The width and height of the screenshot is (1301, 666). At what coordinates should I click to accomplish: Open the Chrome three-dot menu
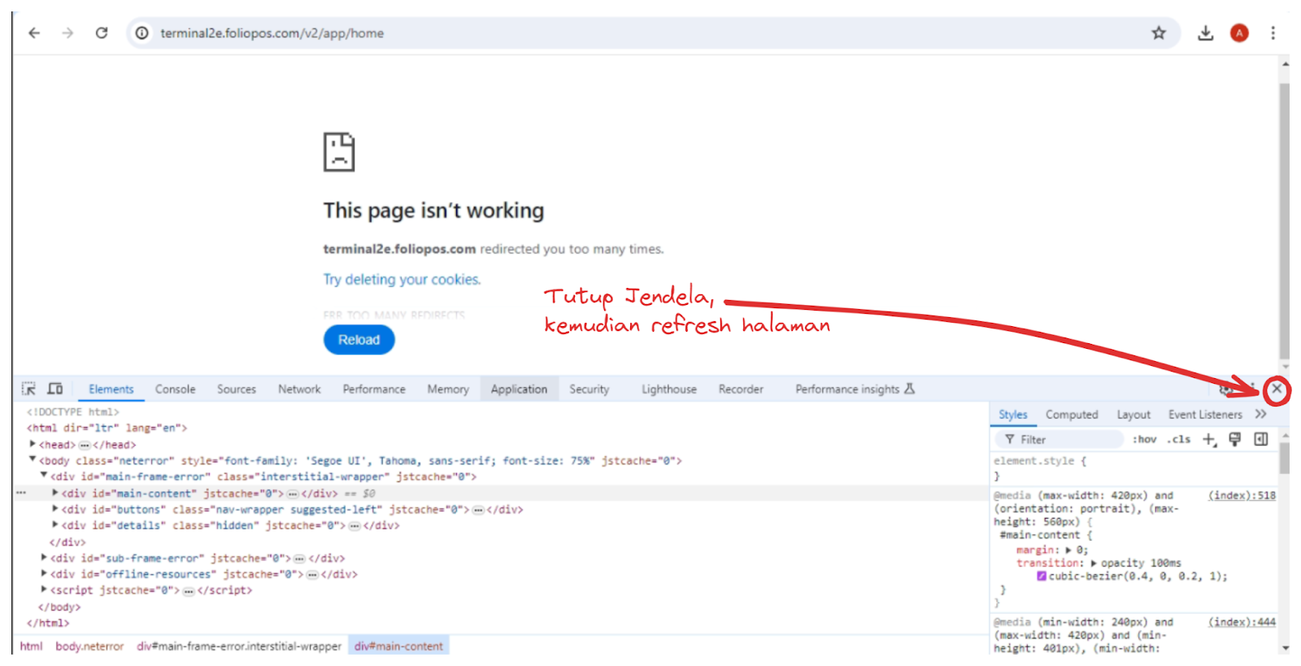click(x=1273, y=33)
